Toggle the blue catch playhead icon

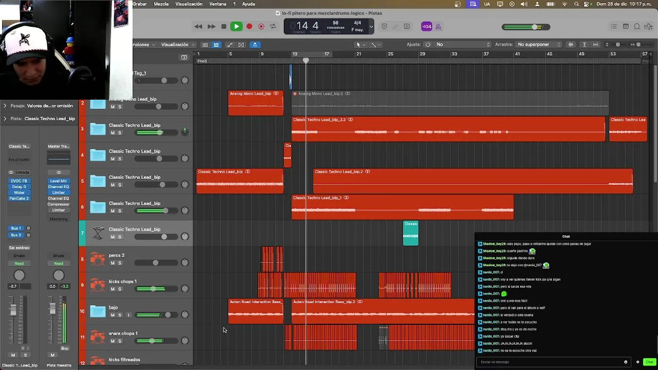[x=255, y=45]
